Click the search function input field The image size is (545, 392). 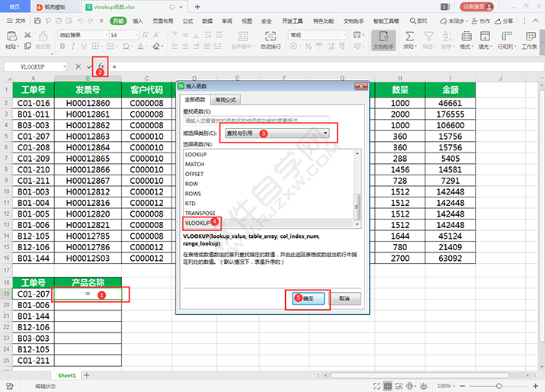click(256, 120)
